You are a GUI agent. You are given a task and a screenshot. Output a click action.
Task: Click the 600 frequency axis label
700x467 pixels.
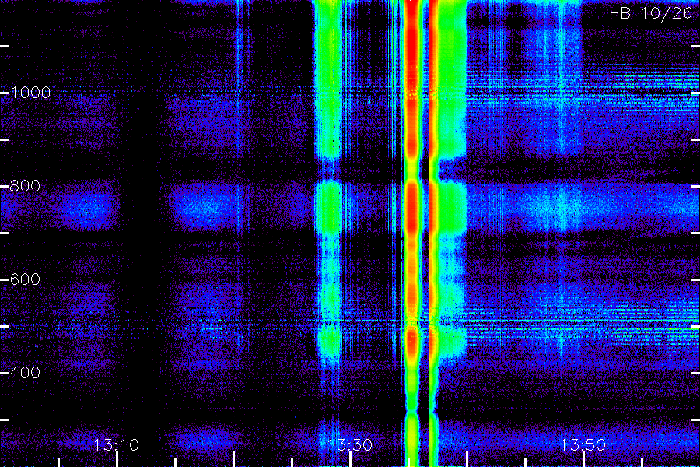[25, 279]
